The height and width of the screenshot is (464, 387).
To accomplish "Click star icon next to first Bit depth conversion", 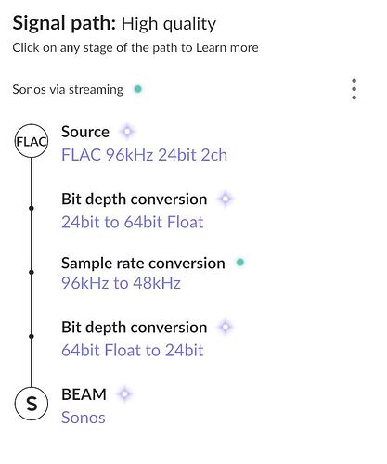I will [x=226, y=199].
